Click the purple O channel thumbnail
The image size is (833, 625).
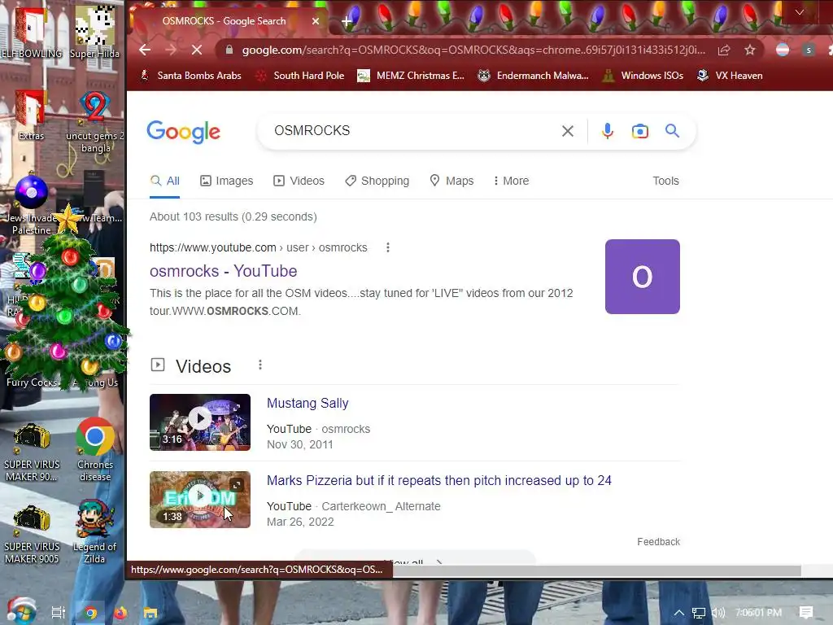pos(643,277)
